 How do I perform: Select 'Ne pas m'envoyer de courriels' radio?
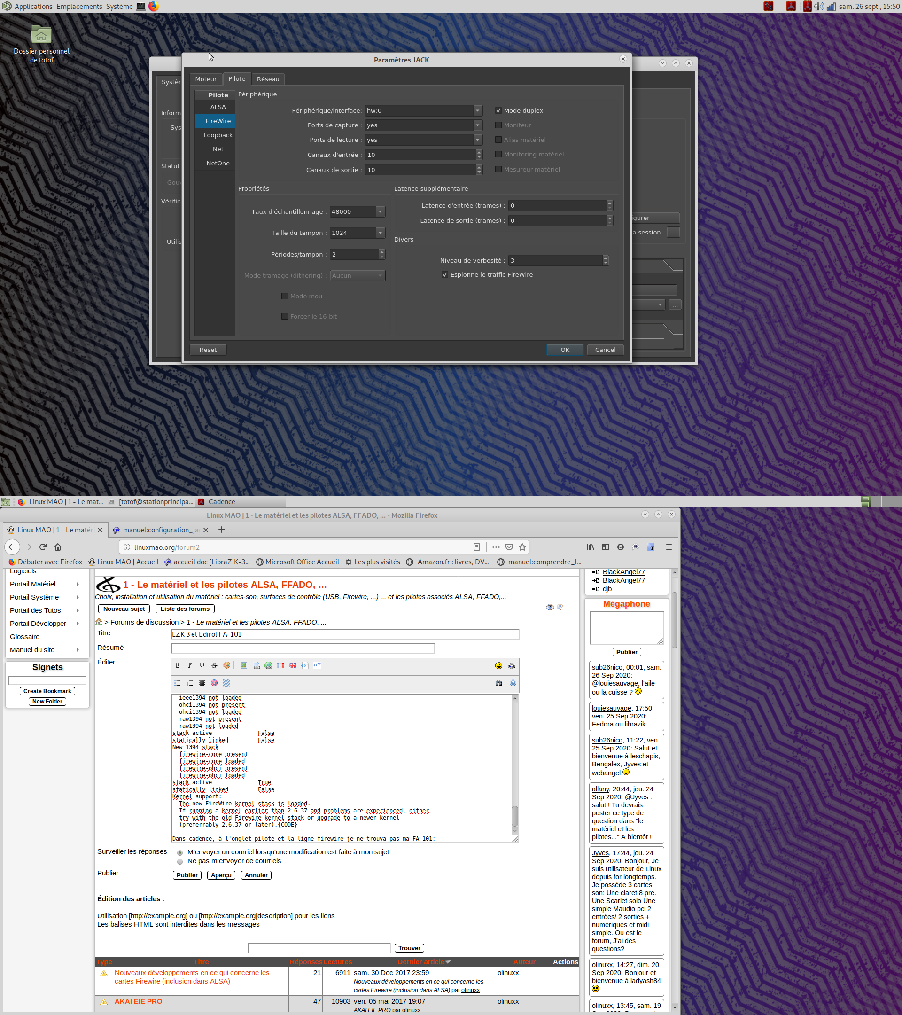point(180,861)
